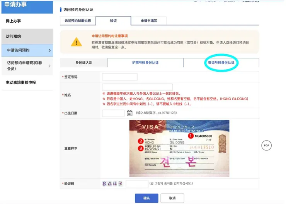Switch to the 身份证认证 tab
Viewport: 286px width, 204px height.
pos(84,62)
